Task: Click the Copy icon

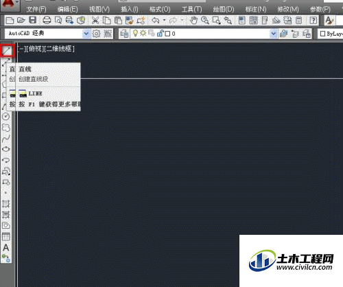Action: tap(106, 21)
